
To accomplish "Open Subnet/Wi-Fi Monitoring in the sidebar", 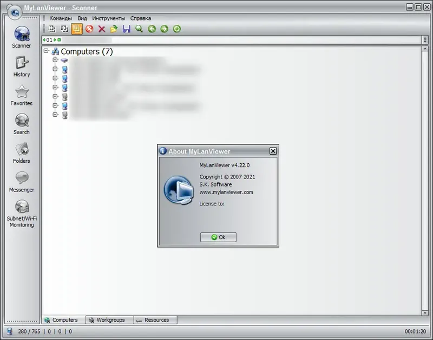I will [x=21, y=212].
